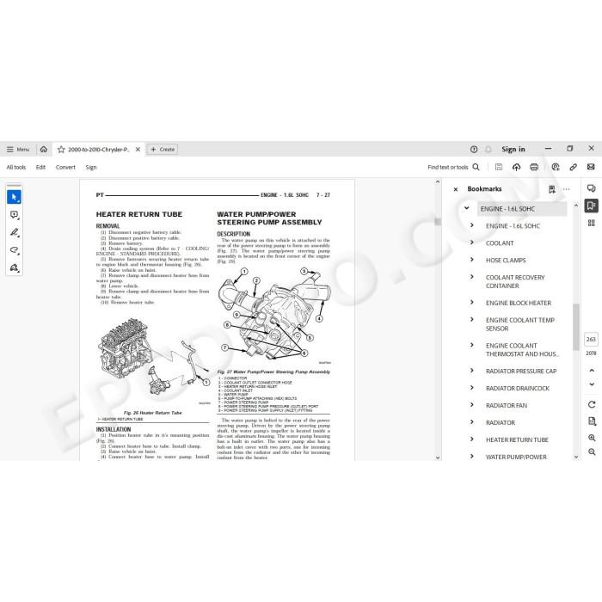602x602 pixels.
Task: Open Bookmarks panel options menu
Action: [566, 189]
